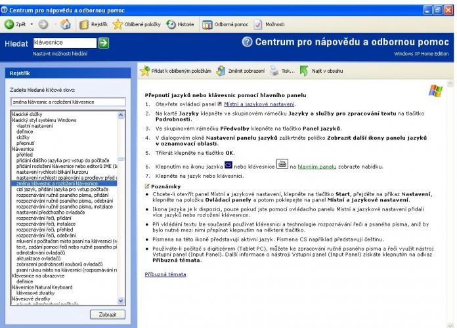
Task: Click the control panel shortcut icon in step 1
Action: pos(220,104)
